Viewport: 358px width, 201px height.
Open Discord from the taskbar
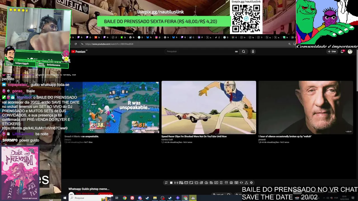click(x=140, y=198)
